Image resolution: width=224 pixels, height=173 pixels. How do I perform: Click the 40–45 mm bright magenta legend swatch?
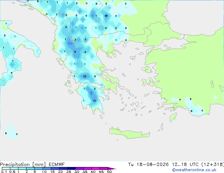[96, 168]
